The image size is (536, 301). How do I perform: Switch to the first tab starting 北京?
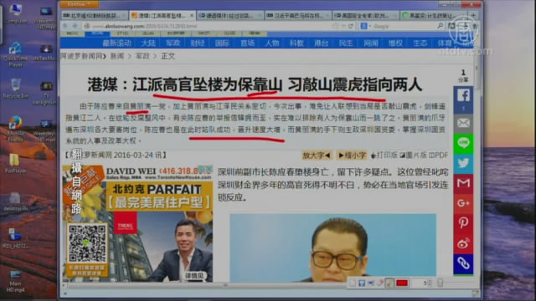point(95,16)
